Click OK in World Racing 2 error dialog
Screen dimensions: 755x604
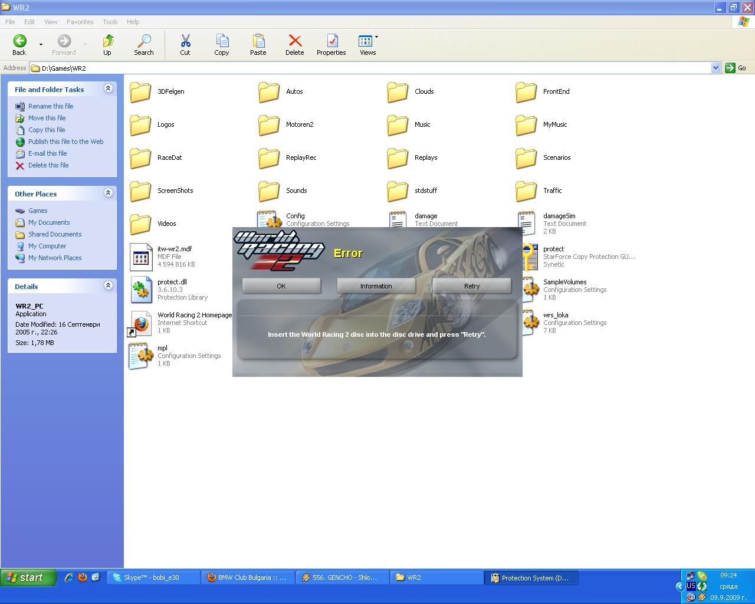point(281,286)
